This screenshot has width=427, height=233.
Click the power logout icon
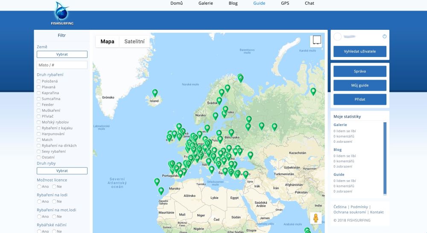384,37
